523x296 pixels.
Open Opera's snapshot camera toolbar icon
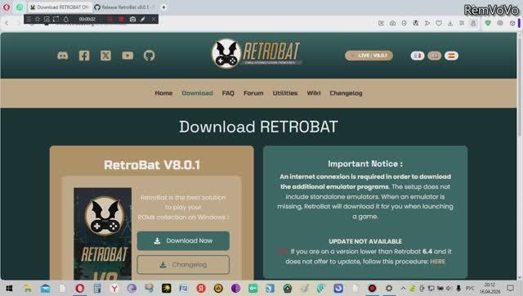(x=392, y=23)
